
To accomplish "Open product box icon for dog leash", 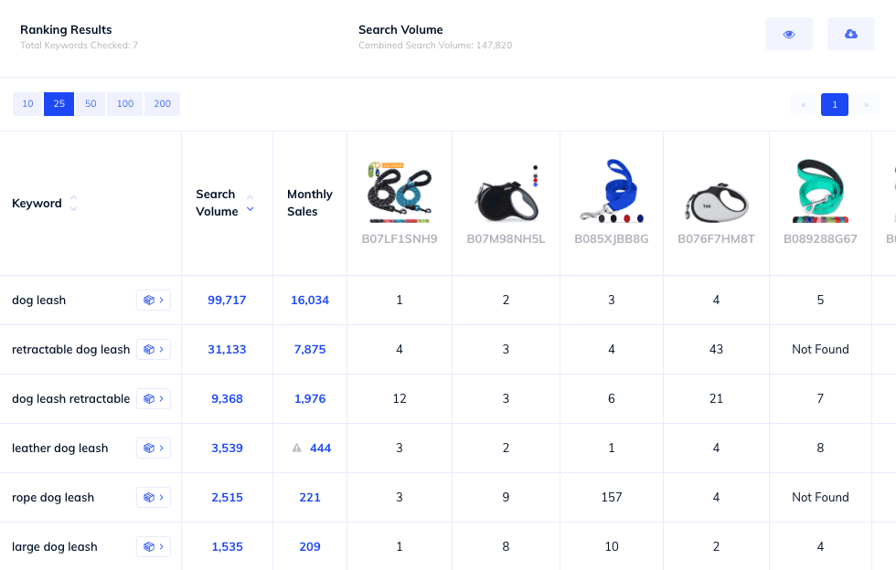I will (154, 300).
